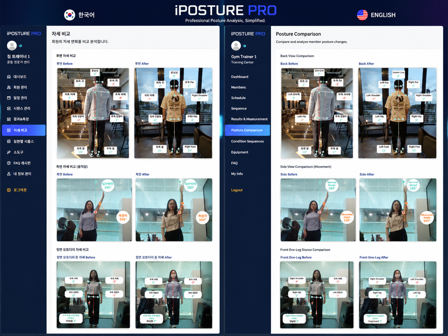This screenshot has width=448, height=336.
Task: Open the Back After posture photo
Action: coord(397,113)
